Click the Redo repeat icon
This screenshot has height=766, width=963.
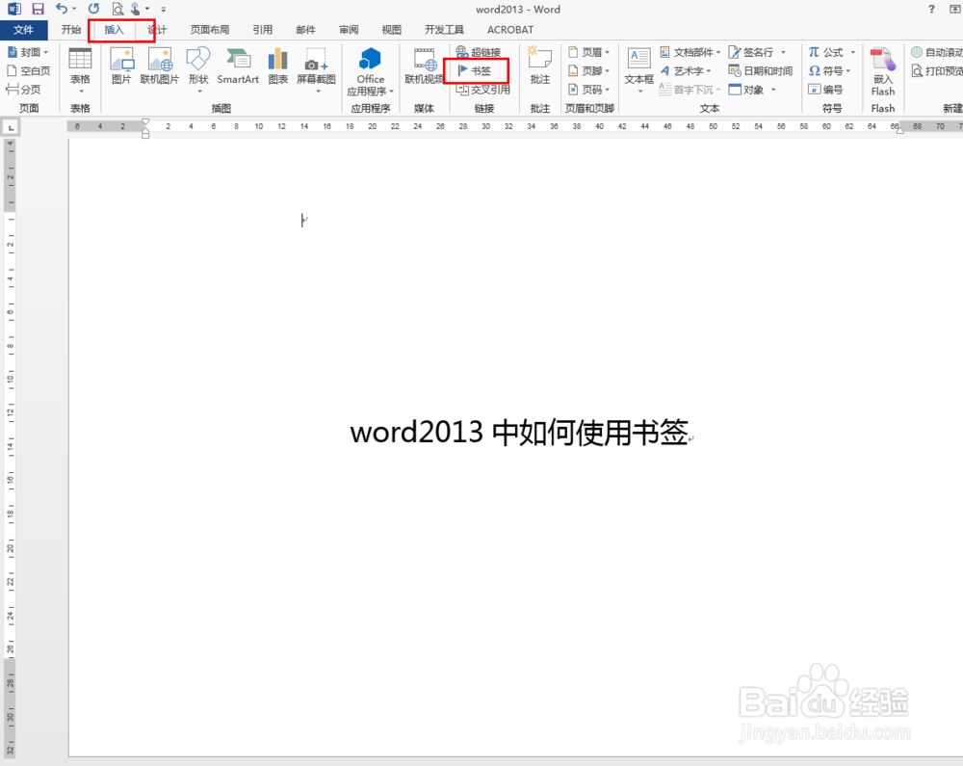pos(93,9)
